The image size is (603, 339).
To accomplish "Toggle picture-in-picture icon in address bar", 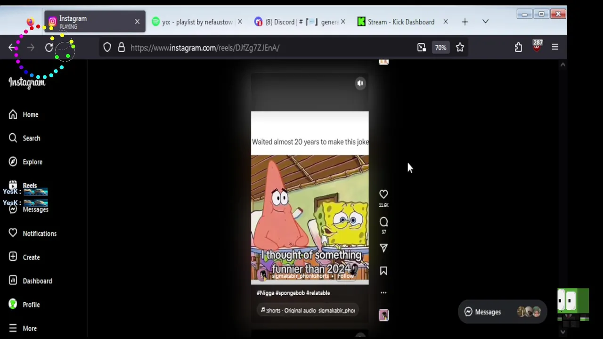I will [x=422, y=48].
